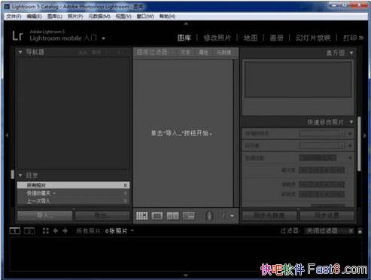Select the 属性 Attribute library filter tab

click(x=203, y=52)
